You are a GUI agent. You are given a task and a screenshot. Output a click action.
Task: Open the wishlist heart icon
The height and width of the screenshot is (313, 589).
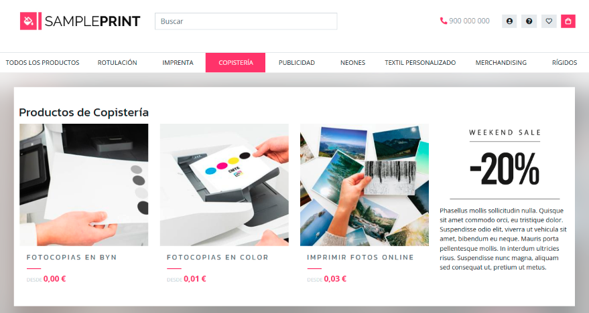[549, 21]
